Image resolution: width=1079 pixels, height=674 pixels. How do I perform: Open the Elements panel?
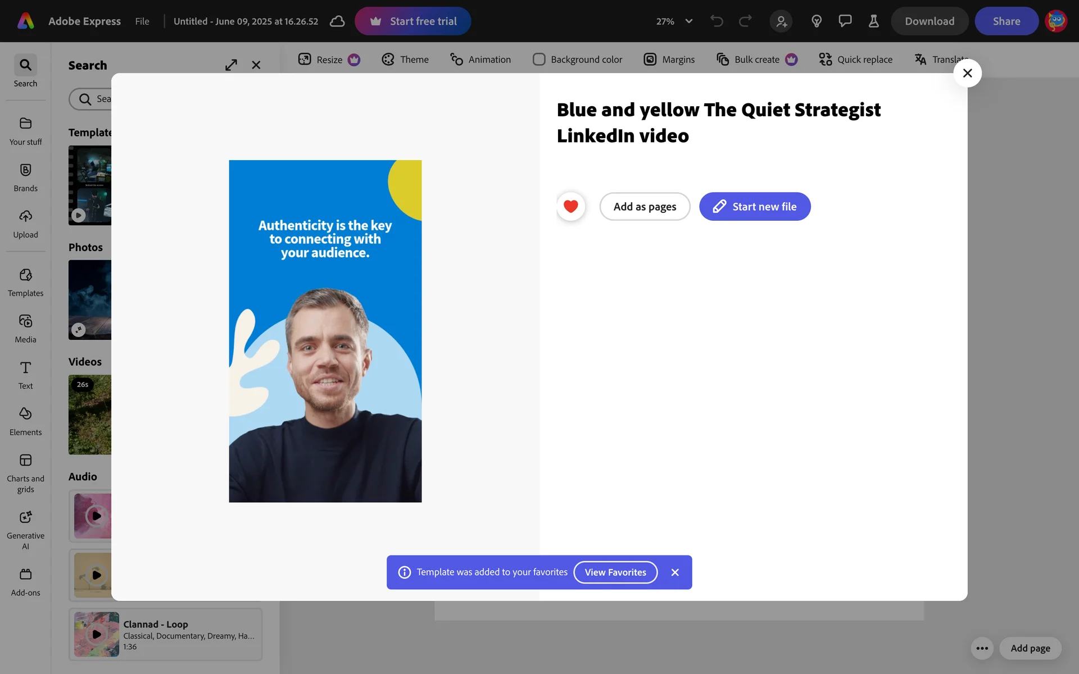pos(25,421)
